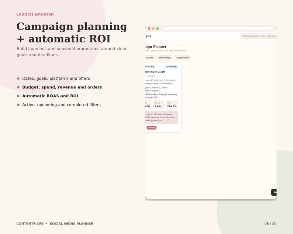The width and height of the screenshot is (293, 234).
Task: Click the LAUNCH SMARTER label
Action: point(35,14)
